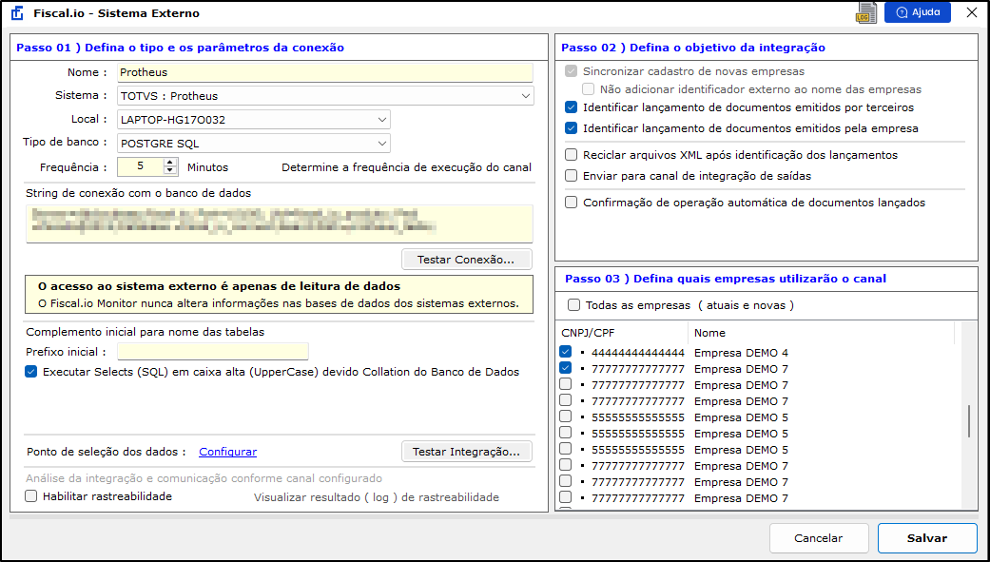Image resolution: width=990 pixels, height=562 pixels.
Task: Click the Salvar button
Action: 926,538
